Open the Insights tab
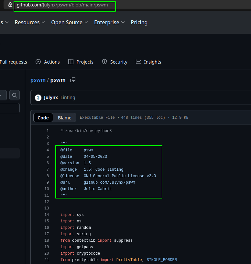This screenshot has height=264, width=251. point(148,62)
